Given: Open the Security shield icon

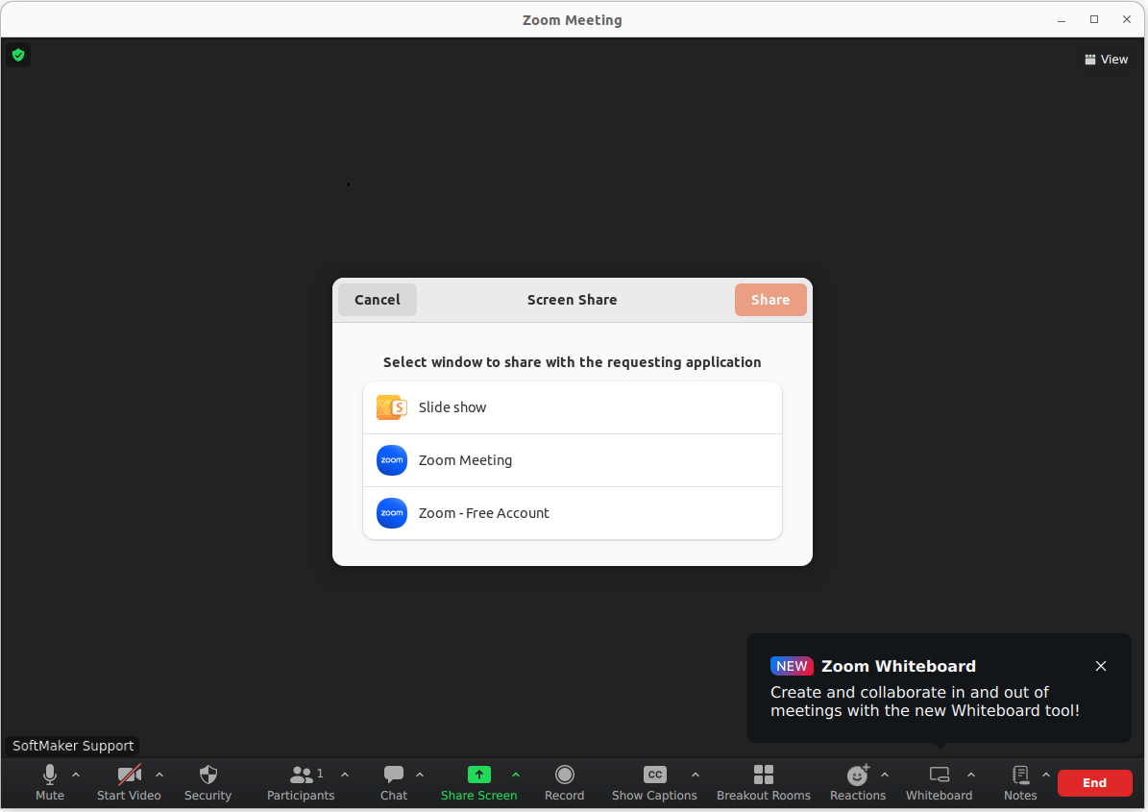Looking at the screenshot, I should click(x=208, y=775).
